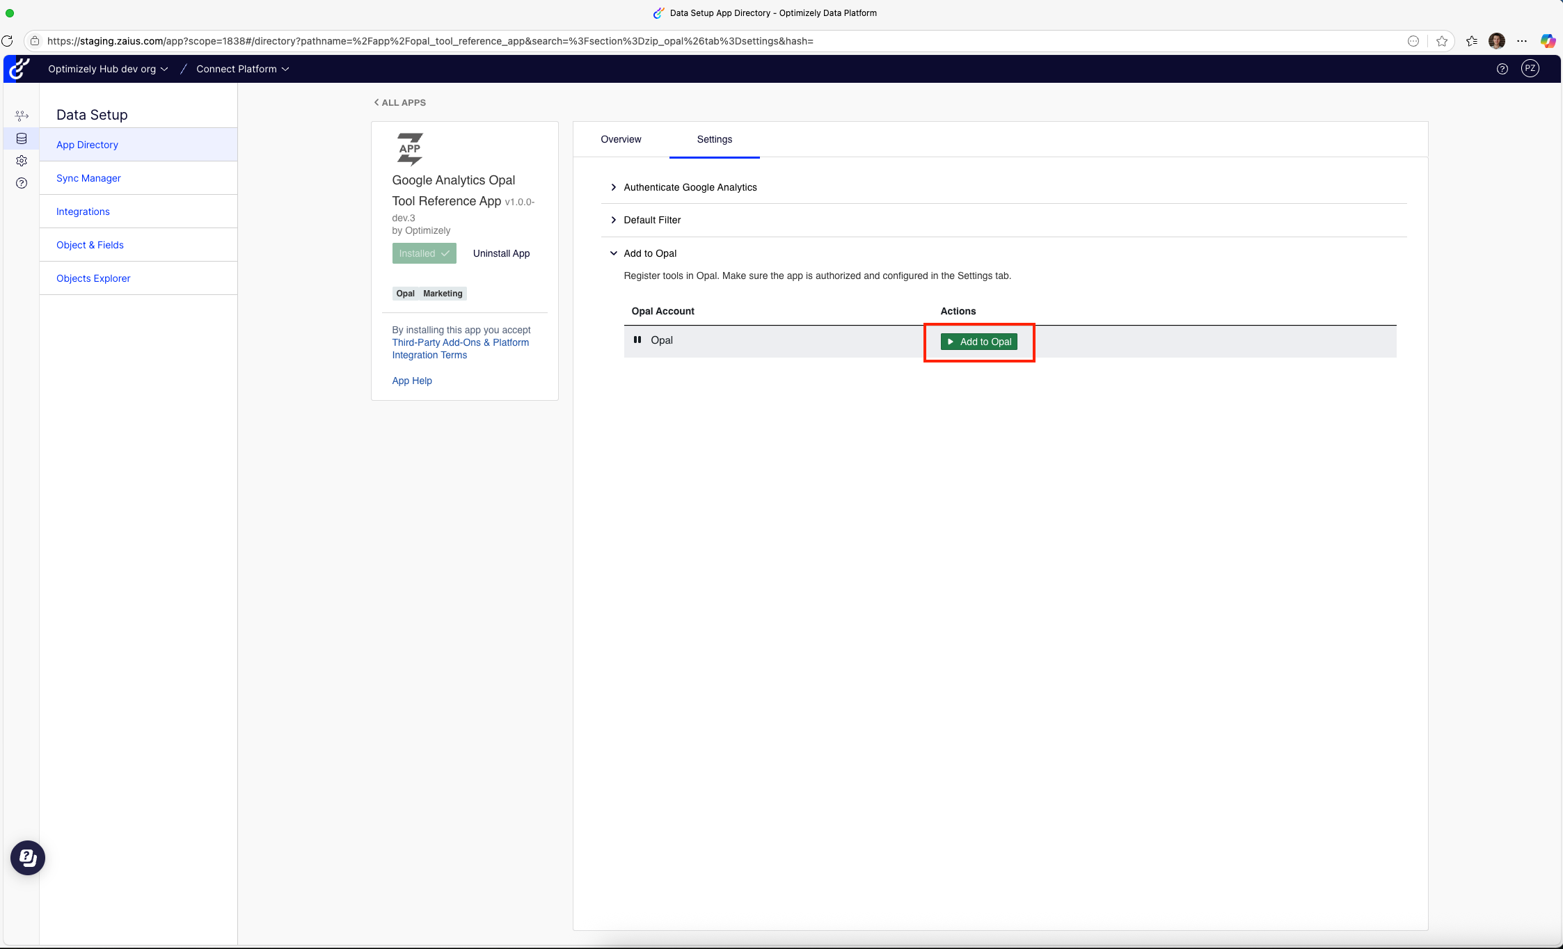Open the PZ user avatar menu
Image resolution: width=1563 pixels, height=949 pixels.
[x=1530, y=68]
